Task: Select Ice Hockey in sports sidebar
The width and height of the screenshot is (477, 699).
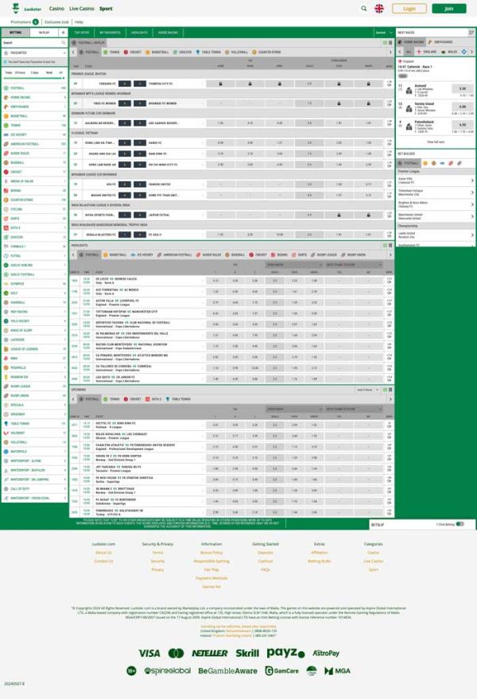Action: [x=34, y=134]
